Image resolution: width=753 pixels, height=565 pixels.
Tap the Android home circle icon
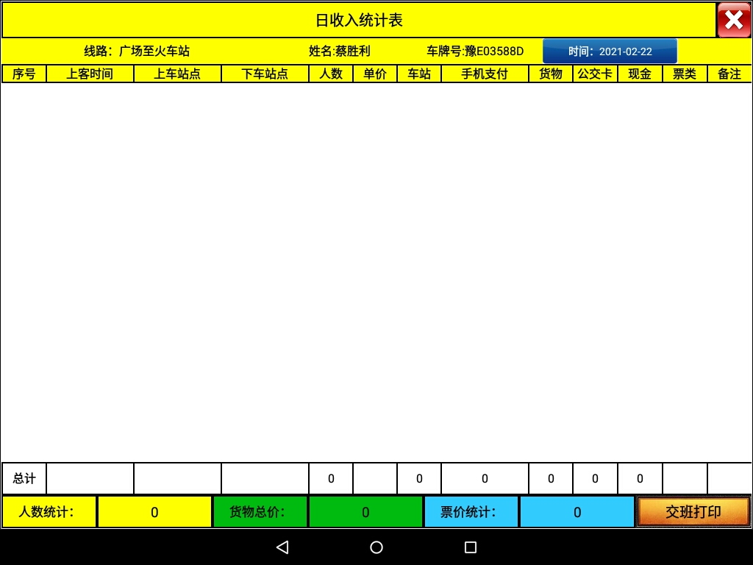point(376,547)
